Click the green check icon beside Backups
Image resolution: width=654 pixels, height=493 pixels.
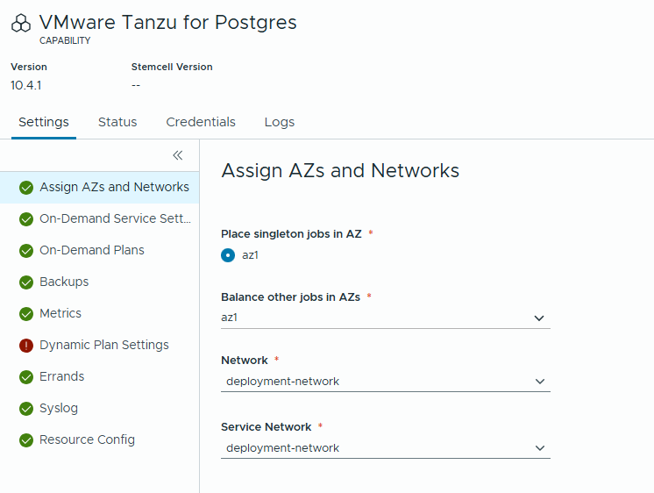tap(26, 282)
